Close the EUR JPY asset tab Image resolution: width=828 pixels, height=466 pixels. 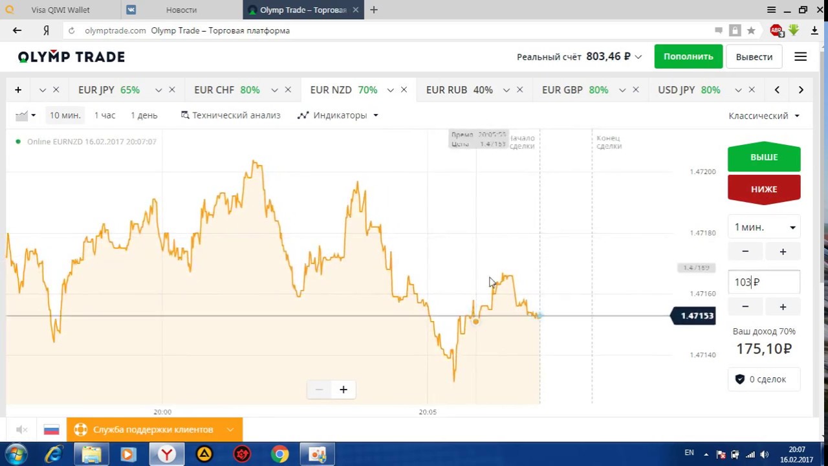(171, 90)
